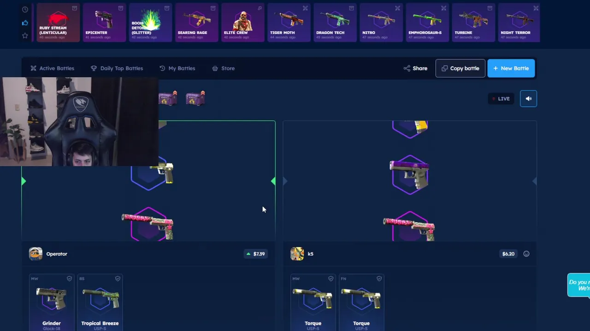The image size is (590, 331).
Task: Open the support chat bubble
Action: [579, 285]
